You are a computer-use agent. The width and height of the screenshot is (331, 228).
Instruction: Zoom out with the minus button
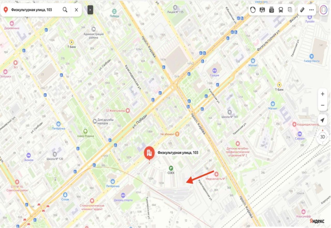[322, 105]
